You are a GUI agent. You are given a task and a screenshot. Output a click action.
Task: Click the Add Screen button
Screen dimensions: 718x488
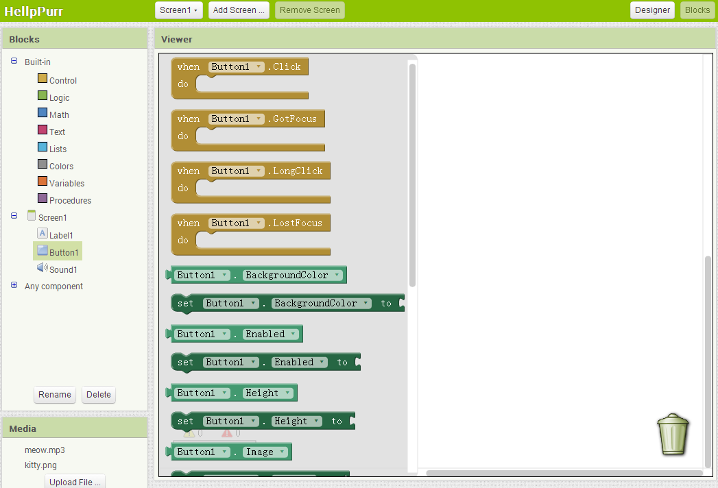(x=239, y=10)
